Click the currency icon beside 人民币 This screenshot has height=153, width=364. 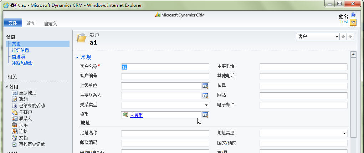(125, 115)
